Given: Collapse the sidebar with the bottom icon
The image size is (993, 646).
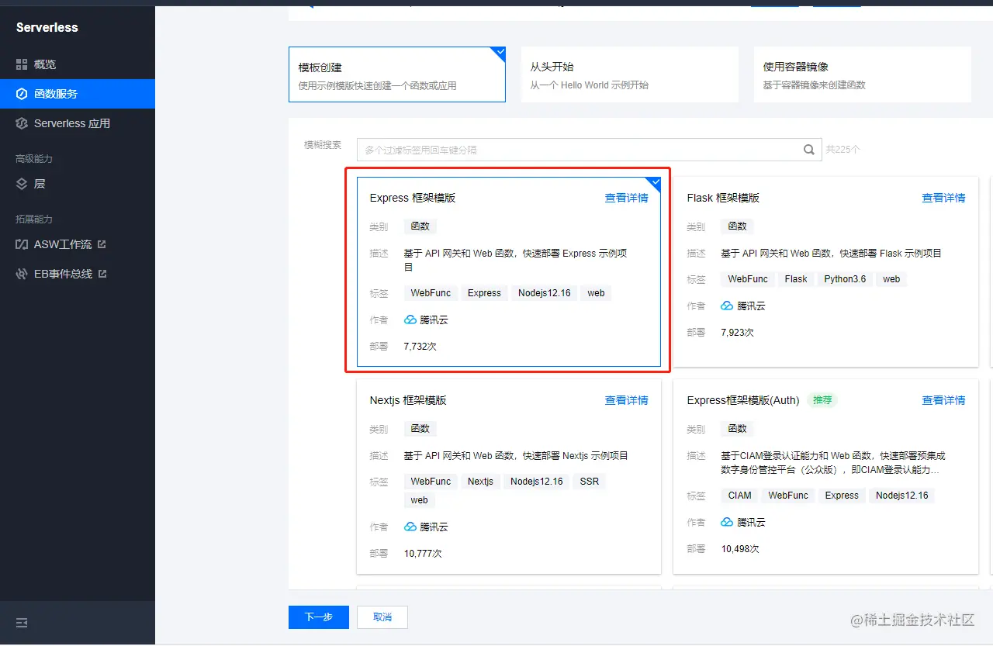Looking at the screenshot, I should tap(22, 623).
